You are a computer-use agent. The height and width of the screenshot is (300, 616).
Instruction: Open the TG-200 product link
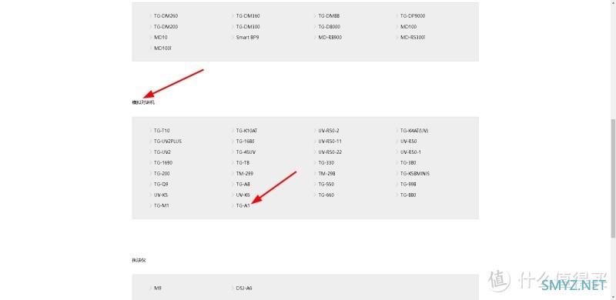[162, 174]
